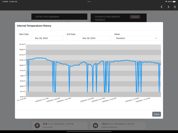Click the 79.85 °F axis label

[23, 76]
